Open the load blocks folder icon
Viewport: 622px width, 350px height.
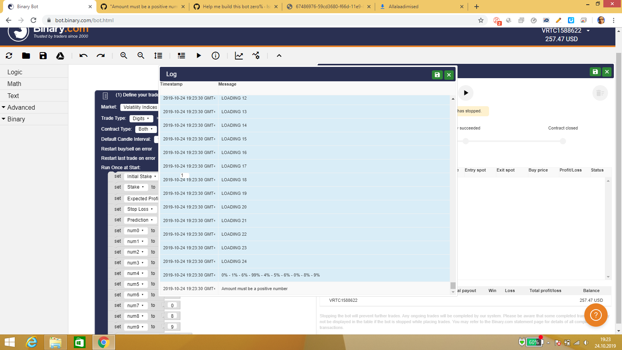click(26, 56)
